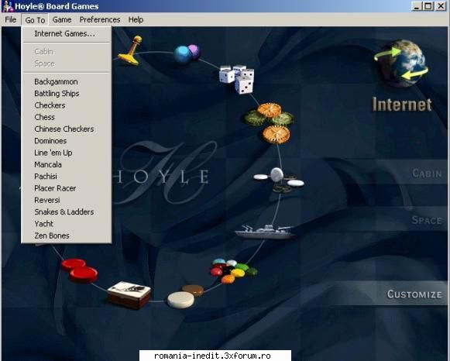Open the Help menu
This screenshot has width=450, height=361.
[x=136, y=20]
